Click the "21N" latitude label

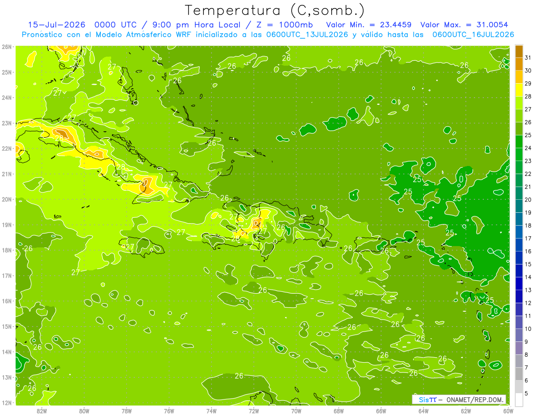pos(6,174)
